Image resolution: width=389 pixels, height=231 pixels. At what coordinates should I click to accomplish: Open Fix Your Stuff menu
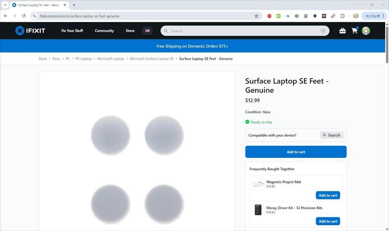72,31
